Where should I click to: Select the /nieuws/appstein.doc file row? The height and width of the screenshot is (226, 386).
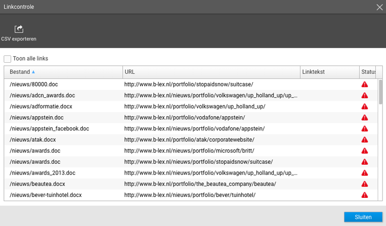[37, 118]
